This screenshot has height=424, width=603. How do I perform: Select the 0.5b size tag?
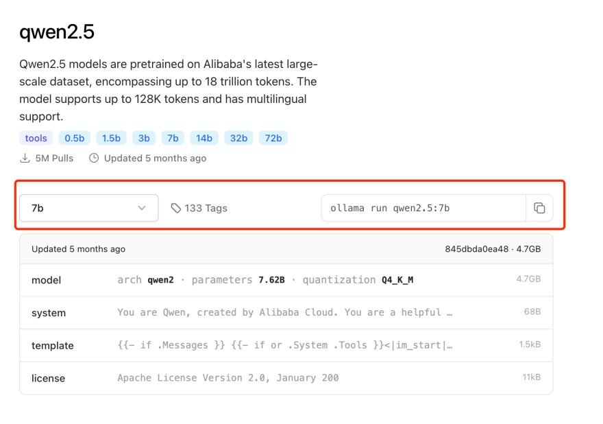75,138
